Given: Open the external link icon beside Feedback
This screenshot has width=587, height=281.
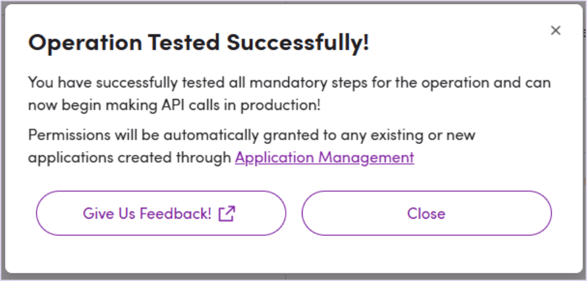Looking at the screenshot, I should pyautogui.click(x=227, y=213).
